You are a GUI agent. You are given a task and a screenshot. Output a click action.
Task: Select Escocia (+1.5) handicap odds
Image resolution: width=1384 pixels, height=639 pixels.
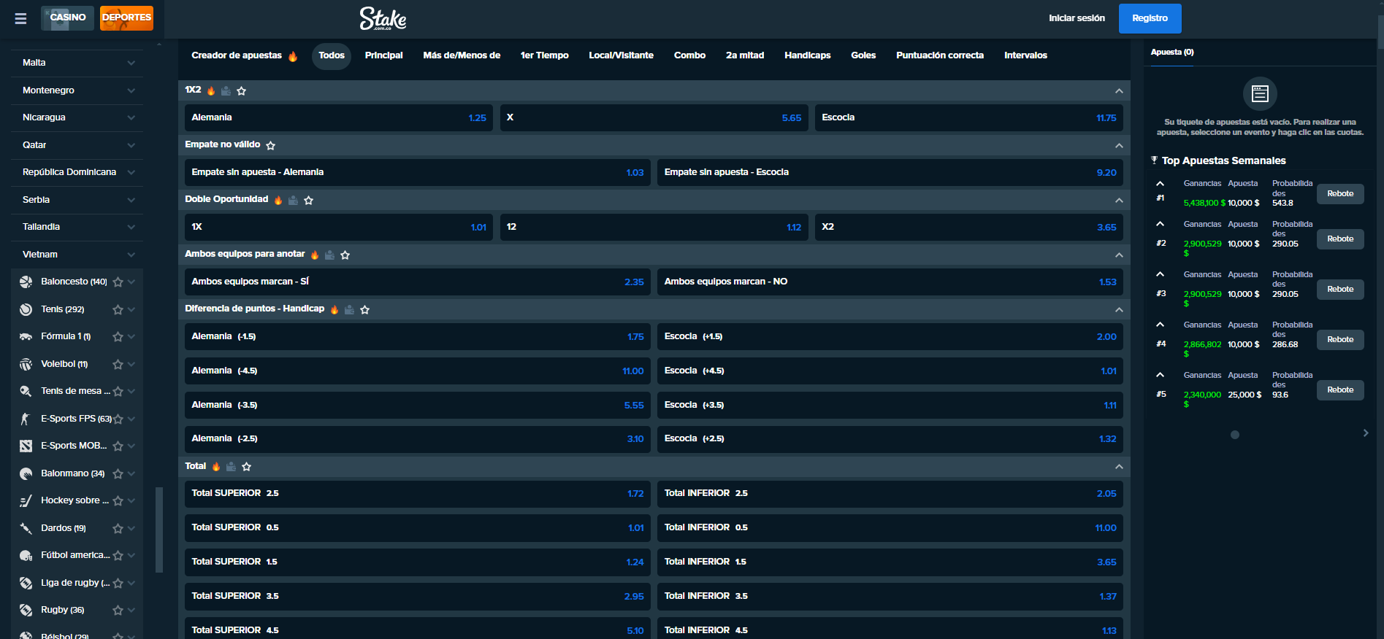coord(890,337)
